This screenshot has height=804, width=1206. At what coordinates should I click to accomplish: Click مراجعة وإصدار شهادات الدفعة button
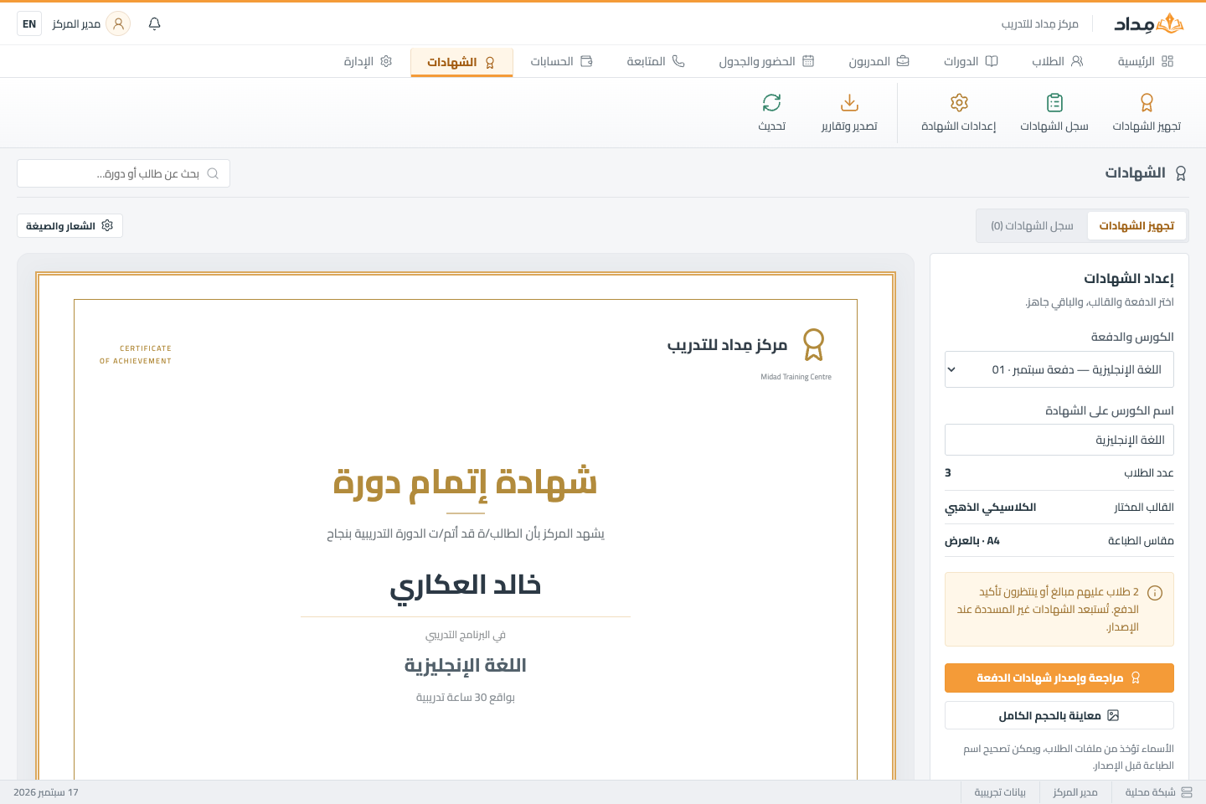[1059, 678]
